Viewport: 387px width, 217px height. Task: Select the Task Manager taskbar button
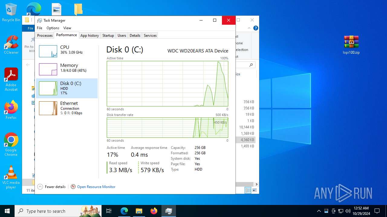[168, 211]
